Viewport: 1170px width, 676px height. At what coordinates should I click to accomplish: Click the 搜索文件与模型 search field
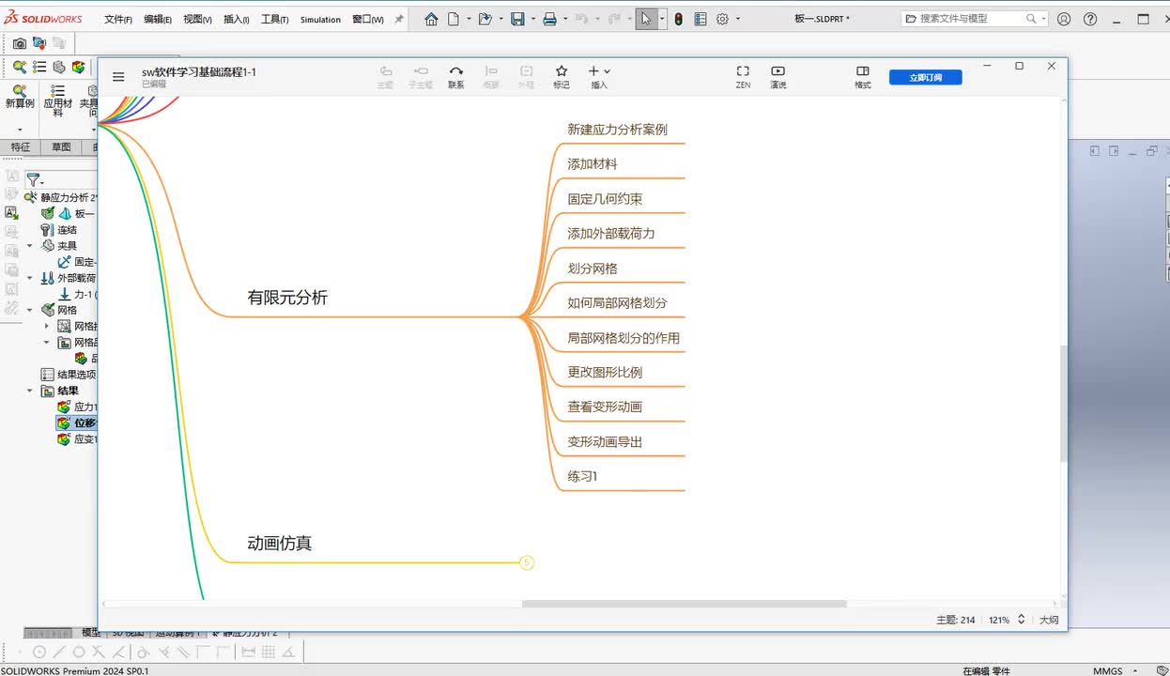tap(975, 19)
